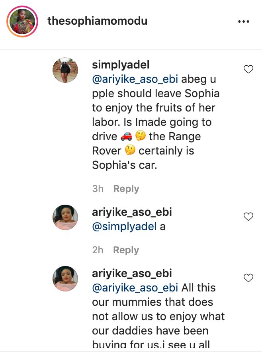
Task: Reply to simplyadel's 3h comment
Action: click(x=126, y=189)
